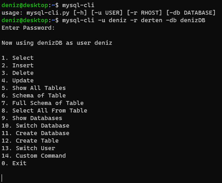This screenshot has height=183, width=222.
Task: Click the 'Update' menu entry
Action: (17, 80)
